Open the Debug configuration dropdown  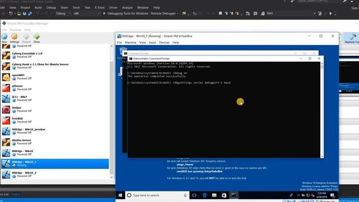[63, 13]
